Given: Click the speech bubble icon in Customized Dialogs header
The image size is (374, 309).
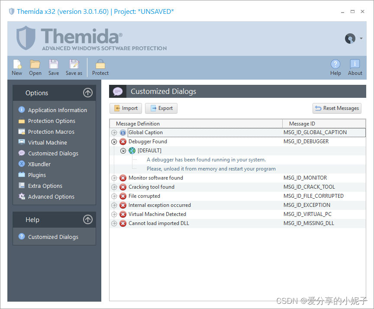Looking at the screenshot, I should 118,91.
